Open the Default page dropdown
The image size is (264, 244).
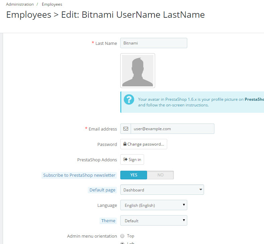coord(162,190)
